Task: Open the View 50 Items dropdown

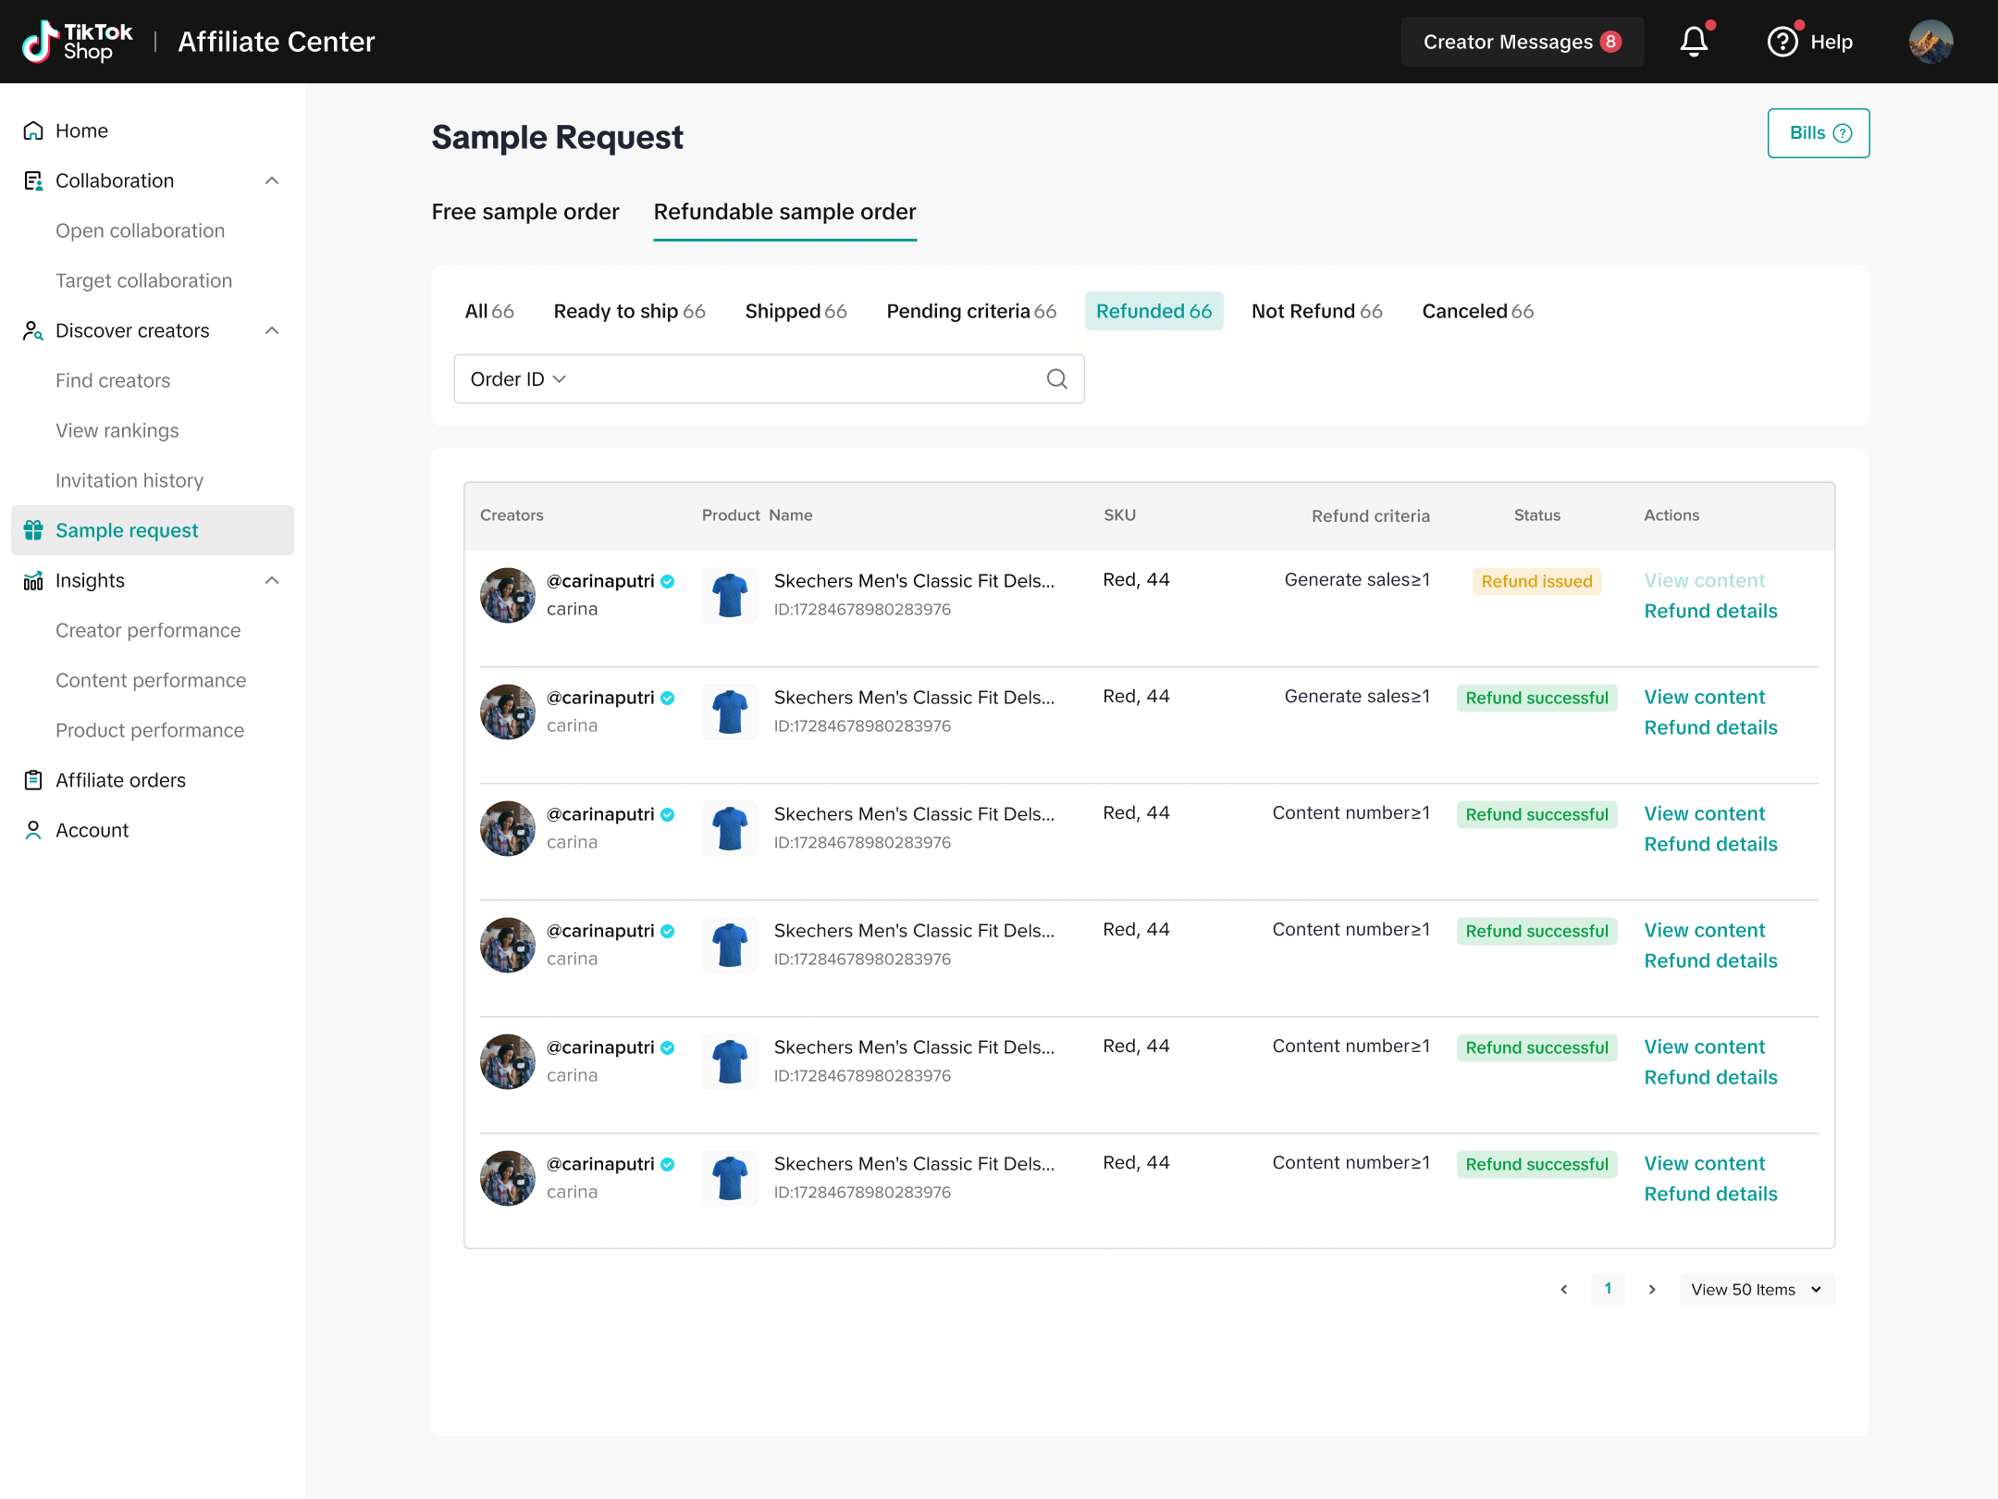Action: (1757, 1289)
